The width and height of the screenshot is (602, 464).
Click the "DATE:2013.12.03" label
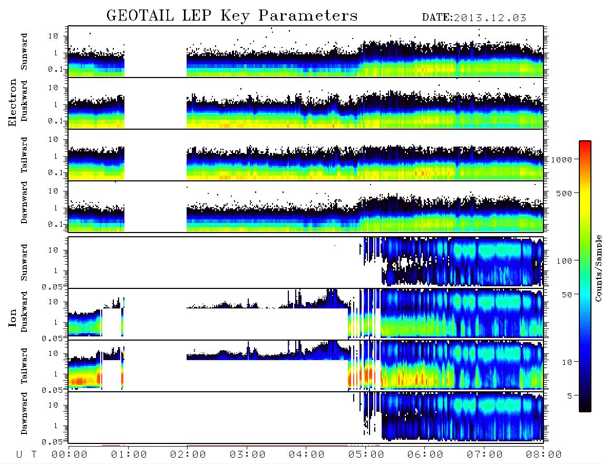point(474,18)
